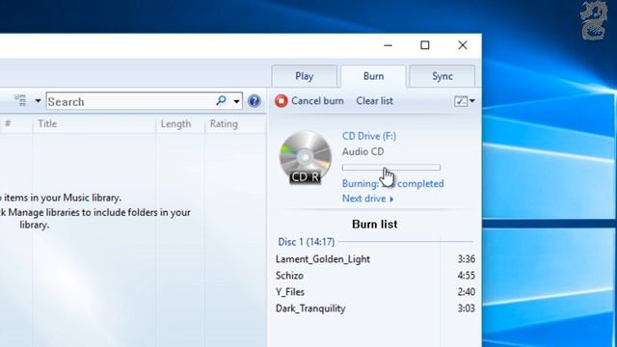Select the Schizo track
This screenshot has height=347, width=617.
click(x=289, y=276)
